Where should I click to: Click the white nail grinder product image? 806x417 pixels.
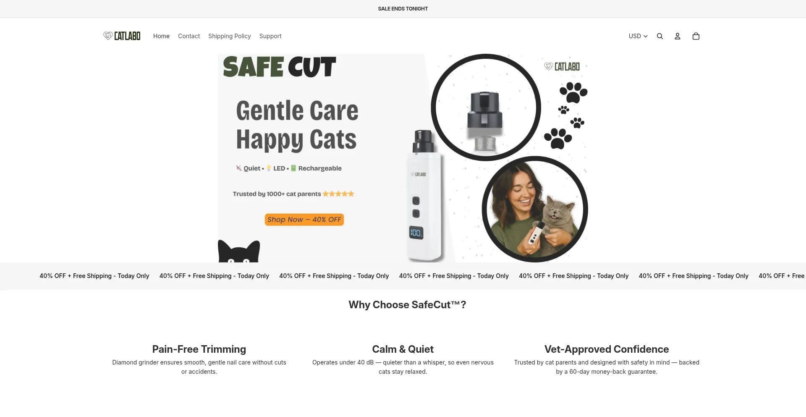tap(424, 196)
